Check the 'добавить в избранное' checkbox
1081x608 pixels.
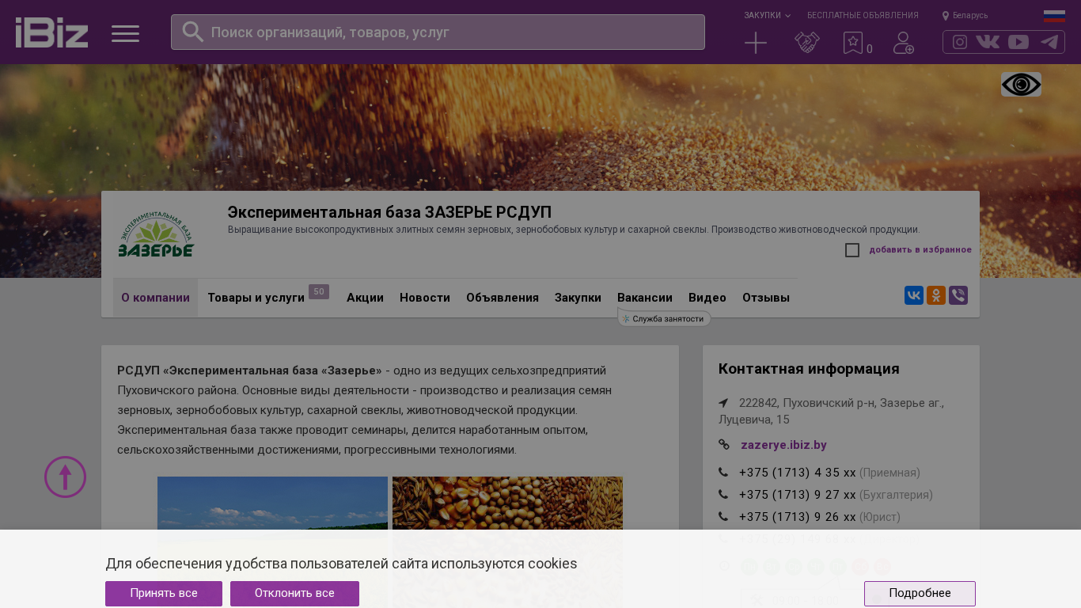point(852,250)
